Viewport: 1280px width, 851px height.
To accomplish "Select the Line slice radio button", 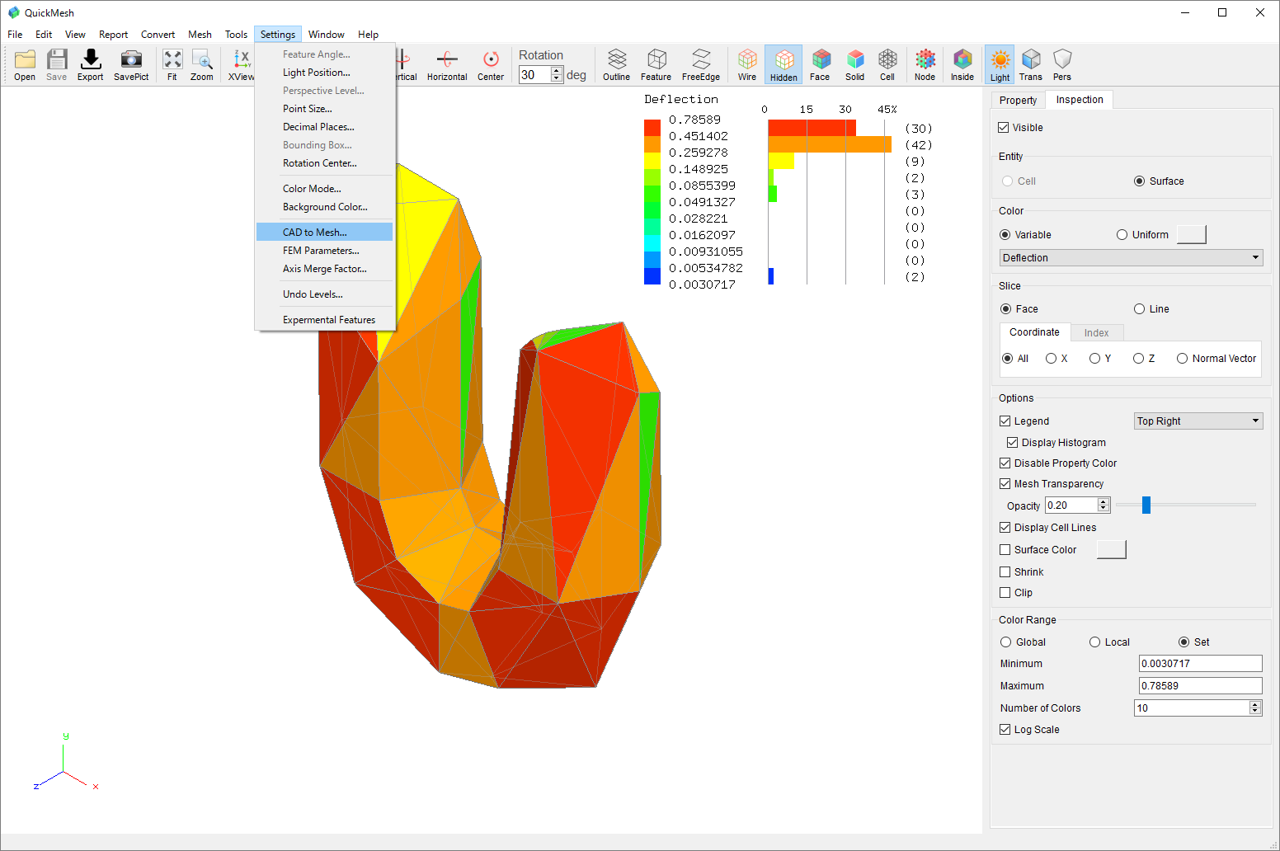I will [x=1139, y=308].
